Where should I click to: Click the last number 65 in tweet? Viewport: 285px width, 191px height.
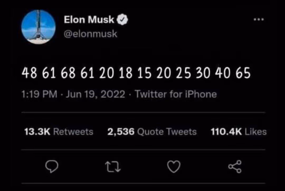[243, 73]
